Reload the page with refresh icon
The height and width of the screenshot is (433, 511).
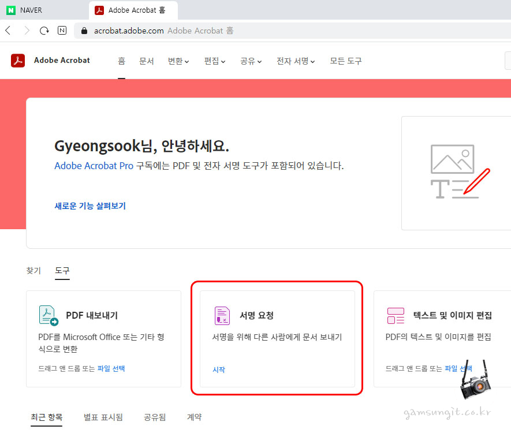44,31
